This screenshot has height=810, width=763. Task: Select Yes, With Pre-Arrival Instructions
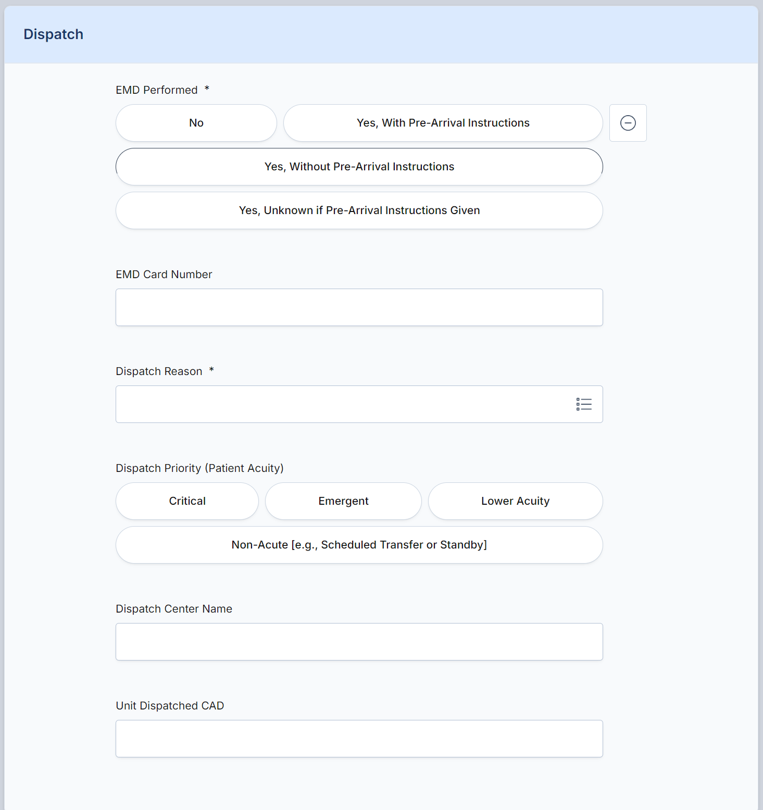pos(443,123)
